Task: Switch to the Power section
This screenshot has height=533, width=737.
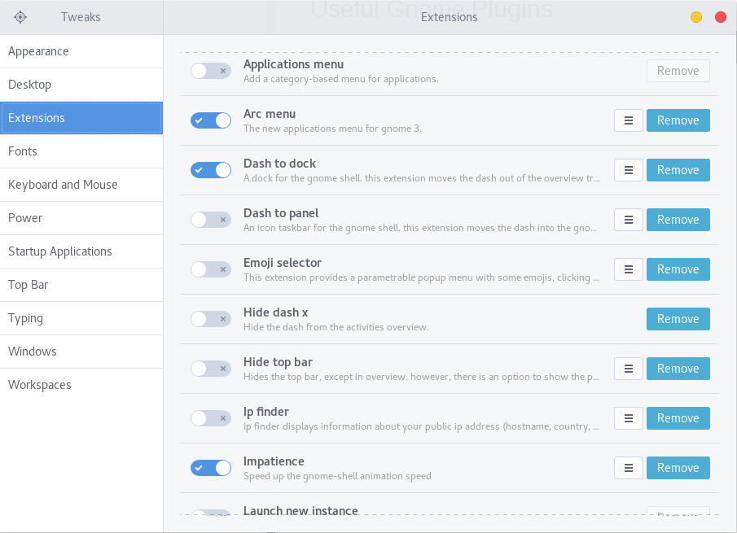Action: pyautogui.click(x=81, y=218)
